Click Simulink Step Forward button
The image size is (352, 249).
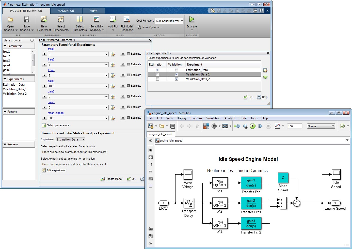point(261,126)
